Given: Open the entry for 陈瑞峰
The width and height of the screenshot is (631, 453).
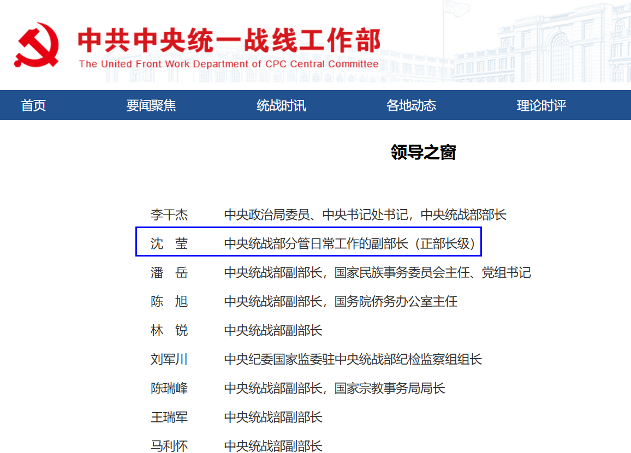Looking at the screenshot, I should pos(169,388).
